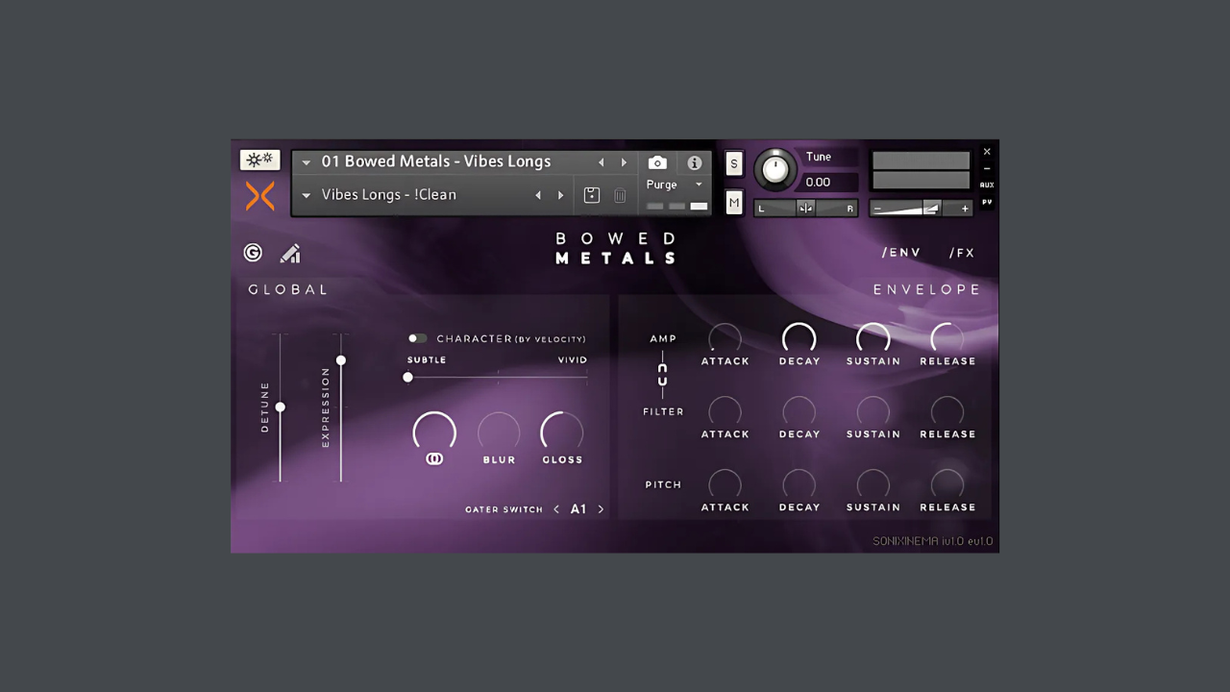Click the Expression slider handle
The width and height of the screenshot is (1230, 692).
(x=340, y=360)
